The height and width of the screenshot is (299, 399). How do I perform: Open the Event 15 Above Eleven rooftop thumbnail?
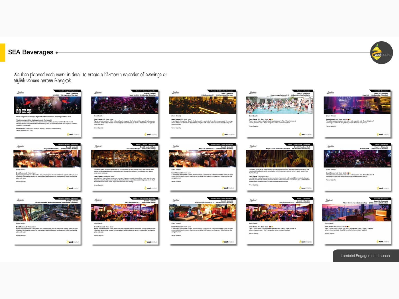coord(356,221)
